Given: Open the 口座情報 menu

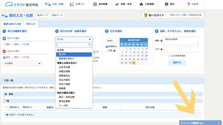Looking at the screenshot, I should tap(147, 4).
